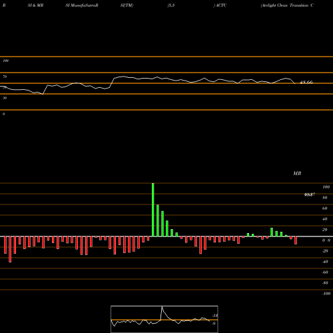Click the RSI axis label 30
Screen dimensions: 333x333
coord(5,98)
